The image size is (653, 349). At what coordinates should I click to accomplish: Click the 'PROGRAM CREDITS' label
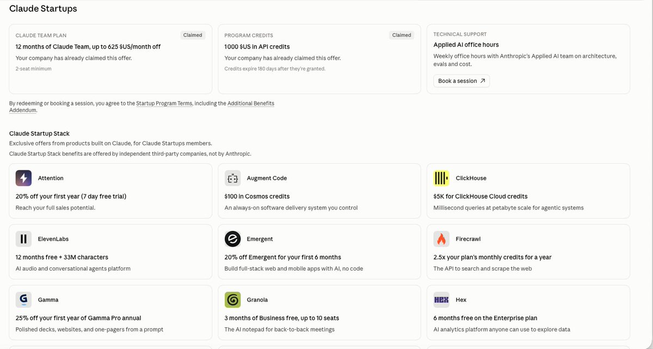tap(249, 35)
